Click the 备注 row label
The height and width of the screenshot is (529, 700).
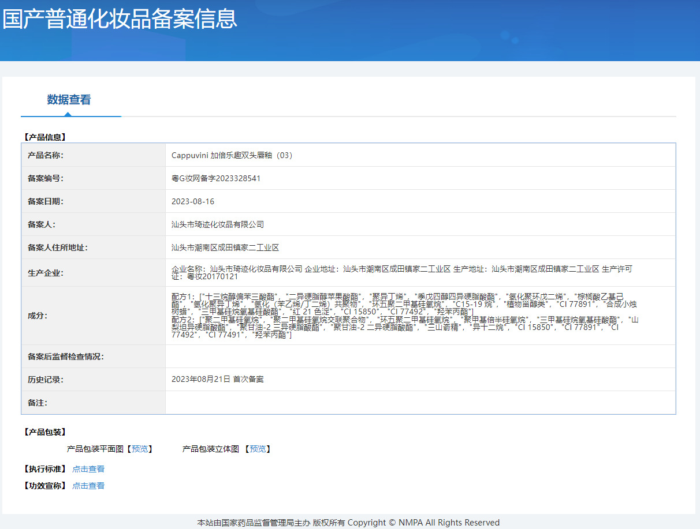[x=38, y=402]
